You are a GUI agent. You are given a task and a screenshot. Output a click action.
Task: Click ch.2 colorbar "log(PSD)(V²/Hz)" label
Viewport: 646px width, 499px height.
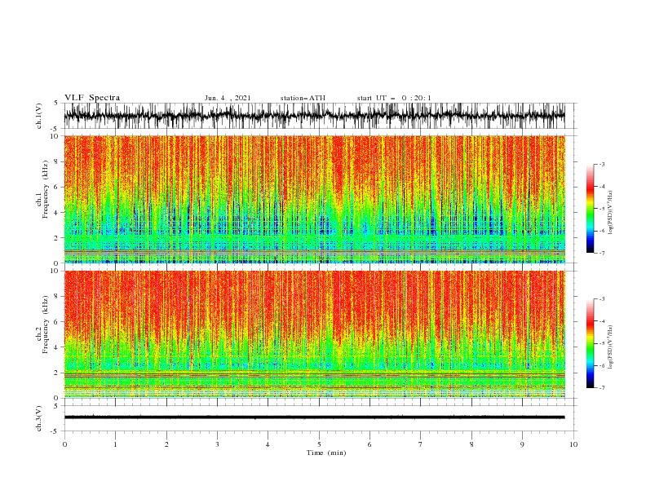[x=611, y=347]
